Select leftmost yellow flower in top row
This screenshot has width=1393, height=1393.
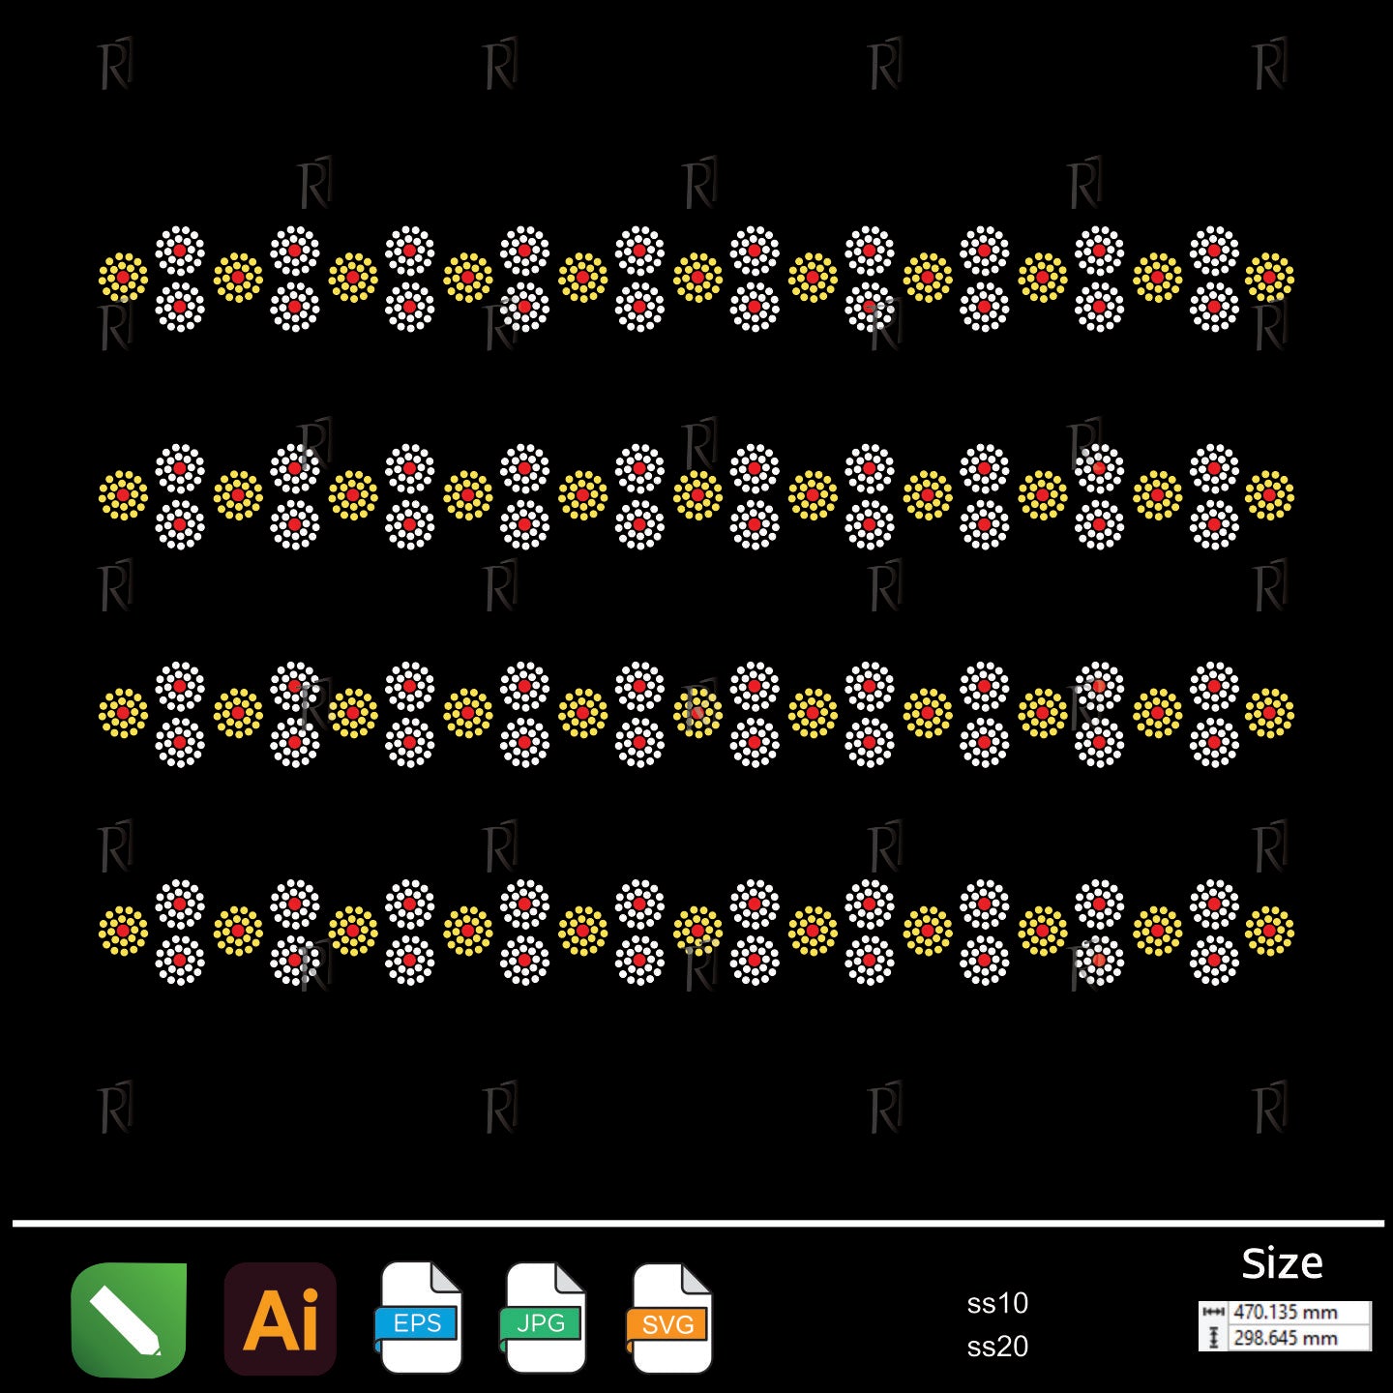(x=123, y=278)
